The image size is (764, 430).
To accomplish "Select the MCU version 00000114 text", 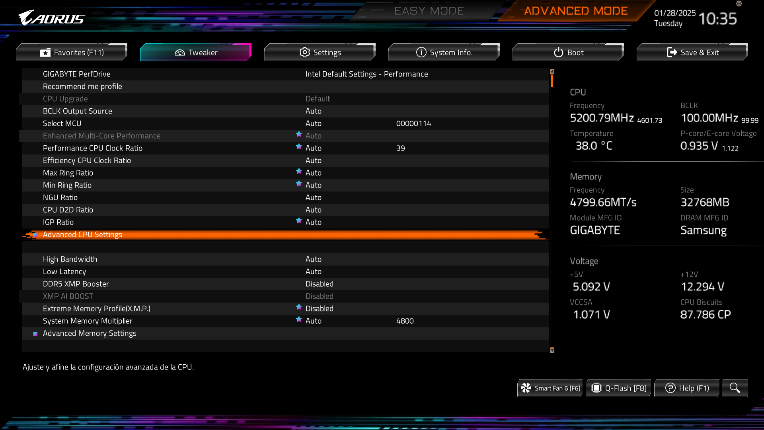I will [x=414, y=123].
